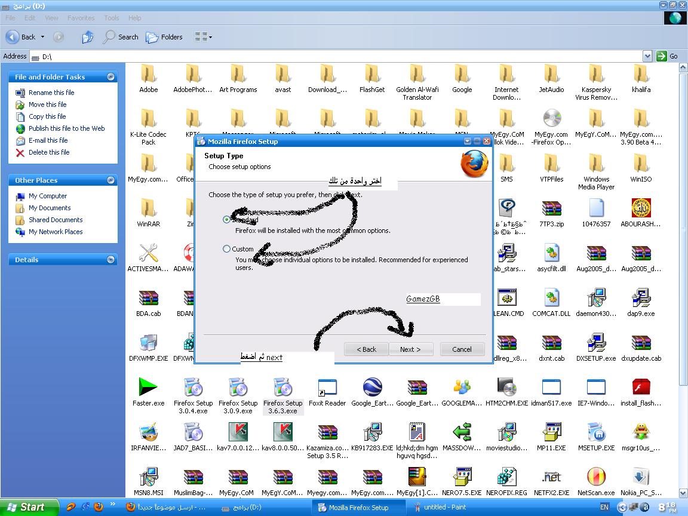
Task: Select the dap9.exe installer icon
Action: click(x=641, y=297)
